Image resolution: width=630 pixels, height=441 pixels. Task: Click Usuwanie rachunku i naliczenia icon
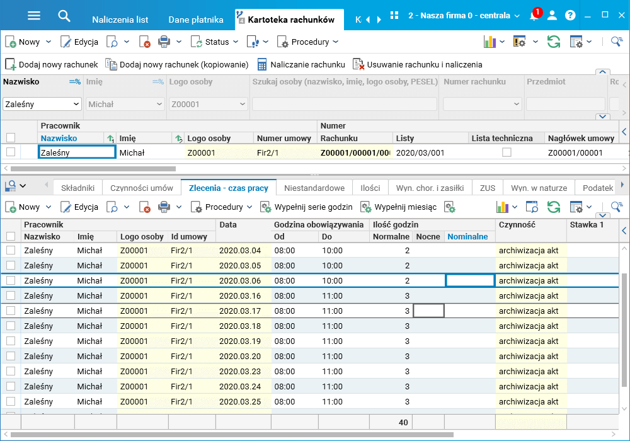pos(358,64)
